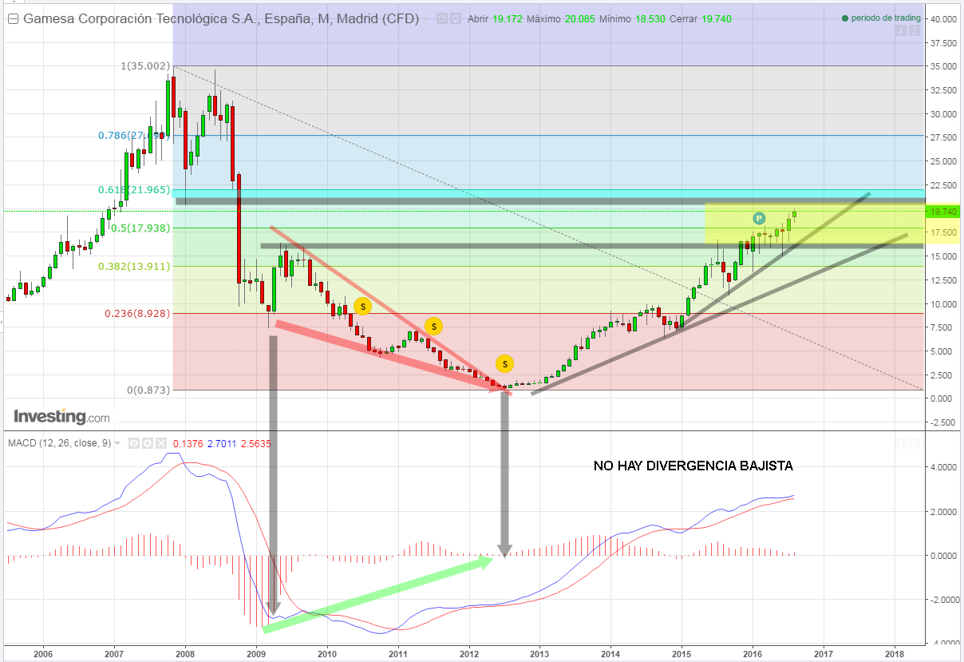This screenshot has height=662, width=964.
Task: Open the MACD indicator dropdown arrow
Action: 118,443
